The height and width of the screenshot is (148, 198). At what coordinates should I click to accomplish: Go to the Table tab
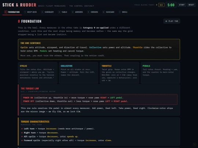click(63, 12)
